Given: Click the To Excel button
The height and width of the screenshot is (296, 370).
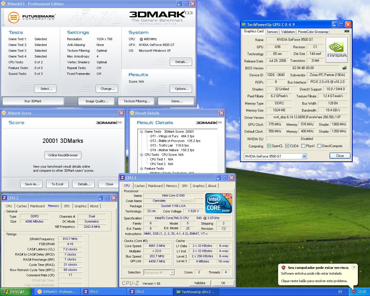Looking at the screenshot, I should point(57,184).
